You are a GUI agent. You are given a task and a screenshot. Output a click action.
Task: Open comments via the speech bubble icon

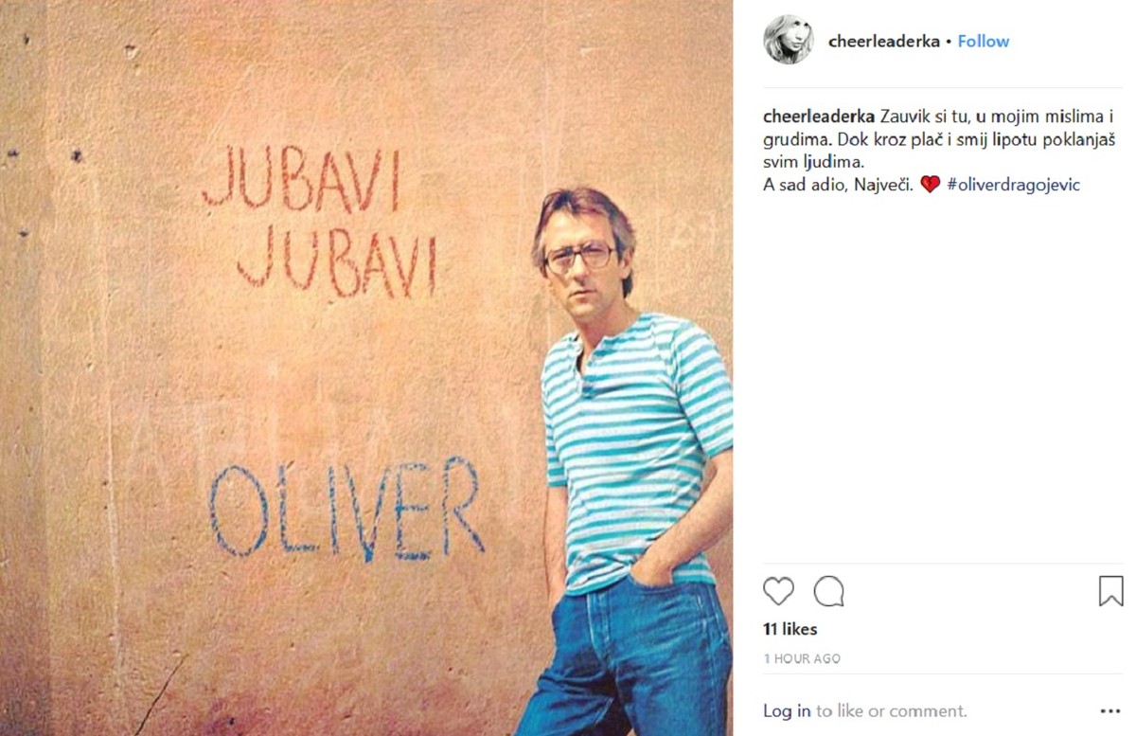(828, 591)
